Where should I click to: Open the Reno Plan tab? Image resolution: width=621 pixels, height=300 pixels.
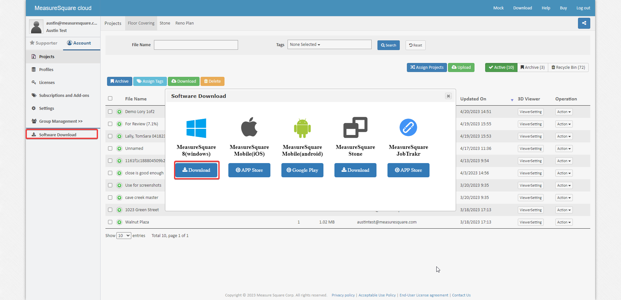coord(185,23)
